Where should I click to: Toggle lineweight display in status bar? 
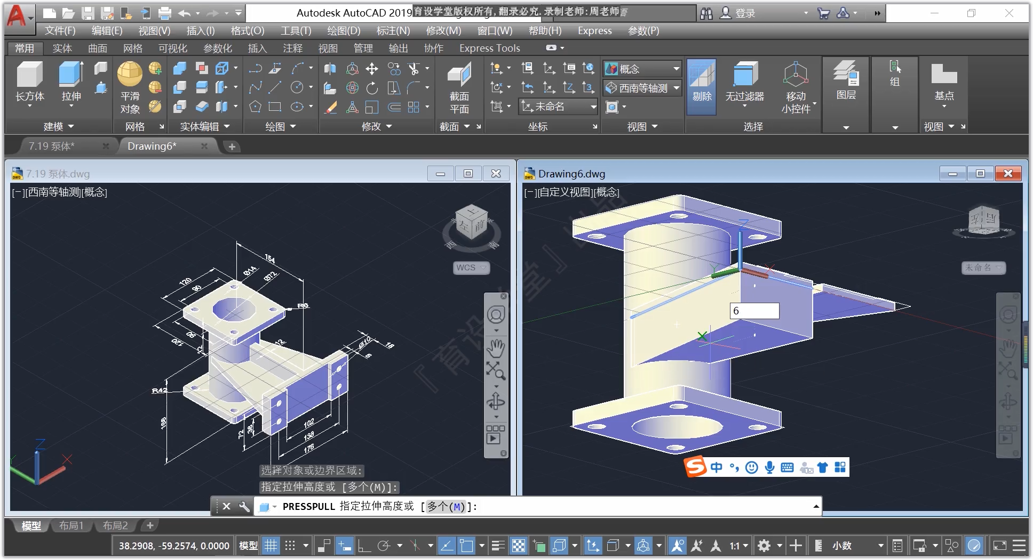pos(498,546)
